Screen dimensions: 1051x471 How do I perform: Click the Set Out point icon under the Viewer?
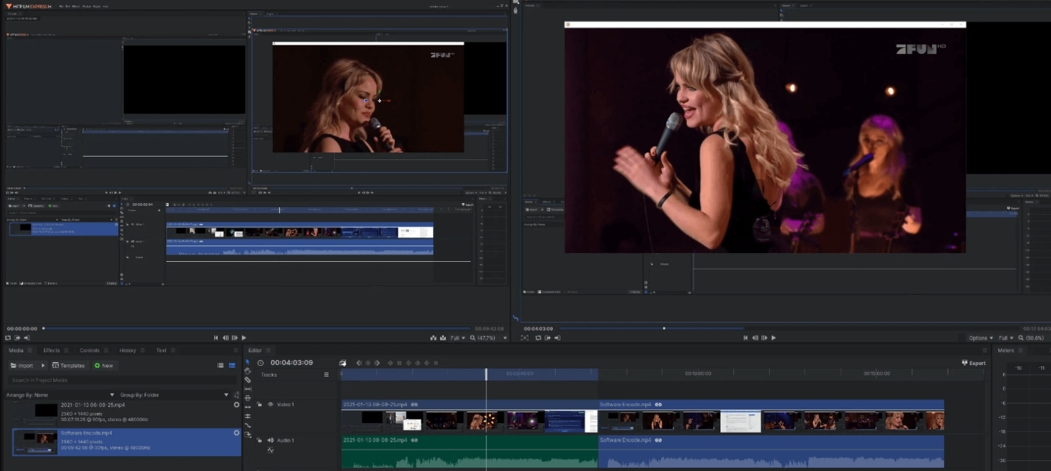coord(557,338)
